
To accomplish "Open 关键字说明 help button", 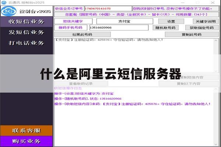I will (206, 21).
